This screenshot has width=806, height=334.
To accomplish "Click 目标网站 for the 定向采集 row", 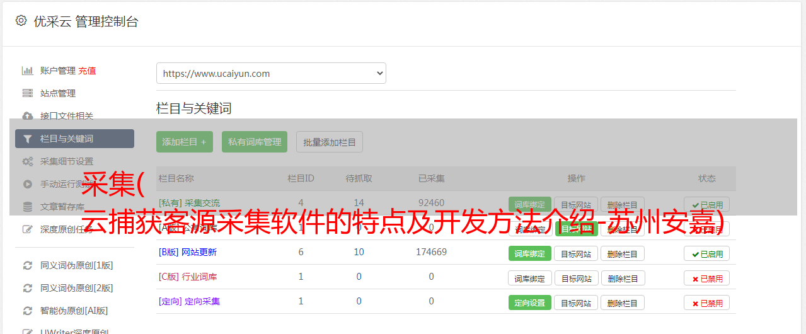I will point(576,302).
